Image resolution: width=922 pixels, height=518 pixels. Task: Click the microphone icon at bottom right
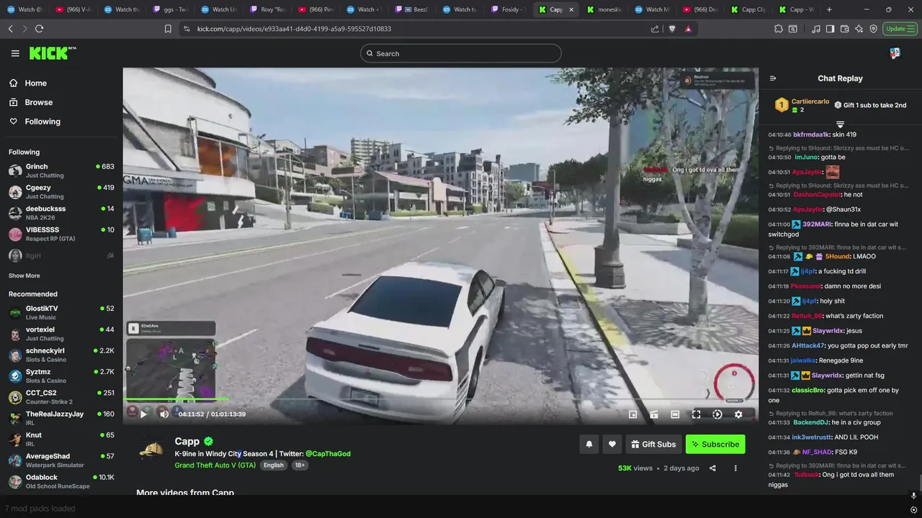(x=913, y=496)
